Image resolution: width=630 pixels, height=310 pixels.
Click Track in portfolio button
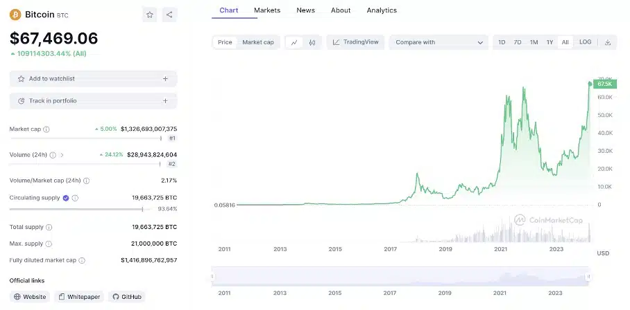93,101
